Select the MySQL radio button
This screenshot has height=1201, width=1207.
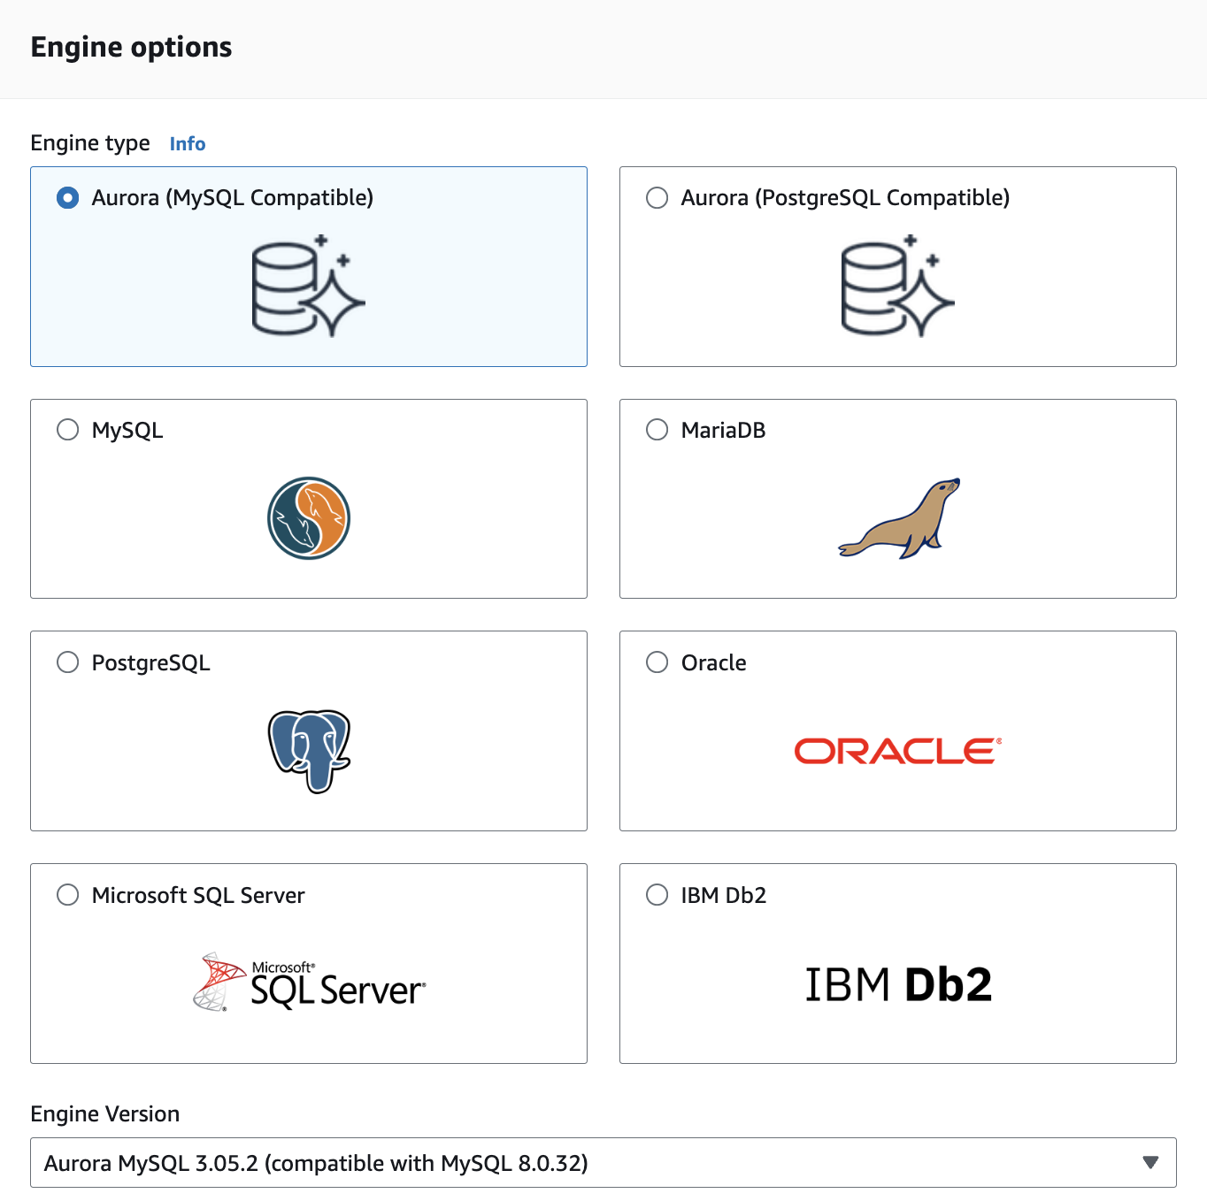point(68,430)
